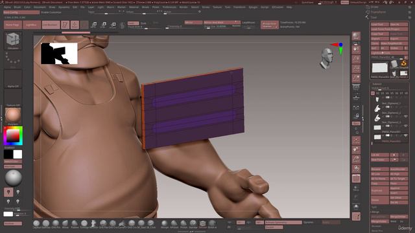Select the white secondary color swatch
This screenshot has height=233, width=415.
18,154
